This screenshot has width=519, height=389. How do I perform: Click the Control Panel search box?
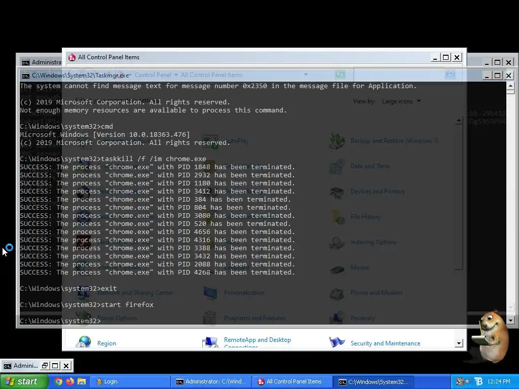tap(399, 75)
